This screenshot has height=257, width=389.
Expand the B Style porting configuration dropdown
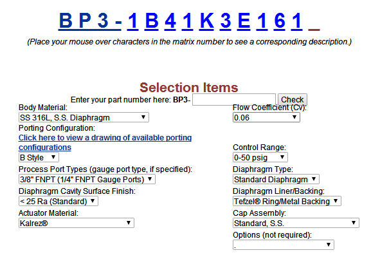[39, 157]
